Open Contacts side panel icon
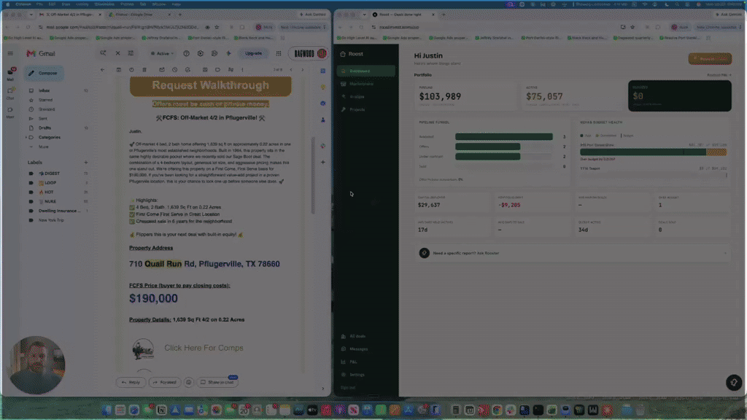Viewport: 747px width, 420px height. [x=323, y=120]
